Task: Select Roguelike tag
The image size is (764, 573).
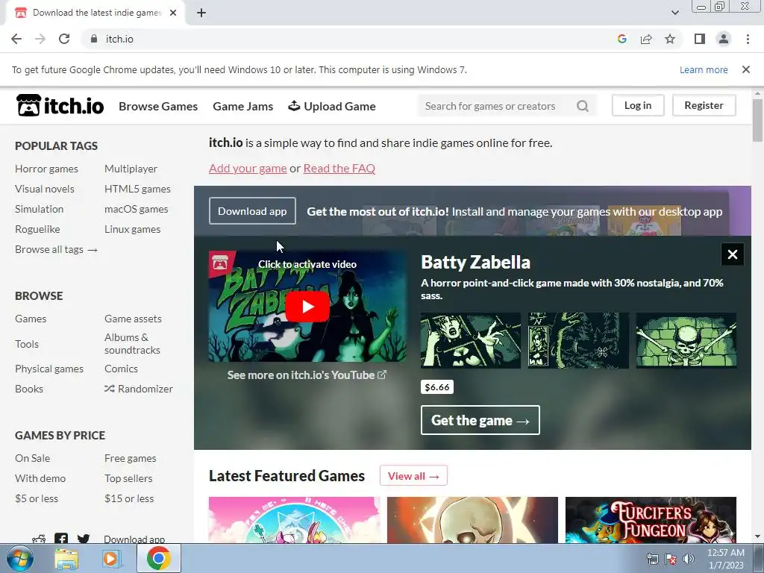Action: [37, 229]
